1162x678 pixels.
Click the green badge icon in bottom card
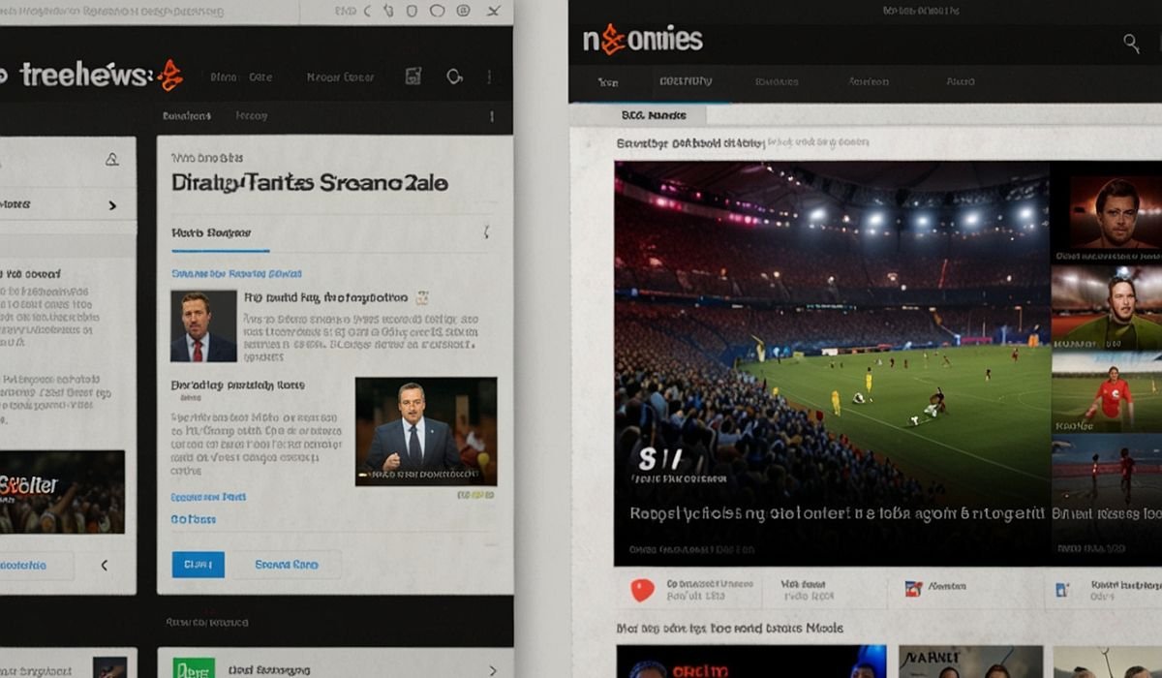(193, 668)
